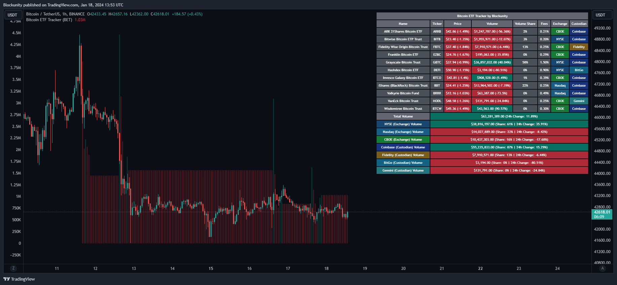Click the Exchange column header
617x285 pixels.
[x=560, y=24]
